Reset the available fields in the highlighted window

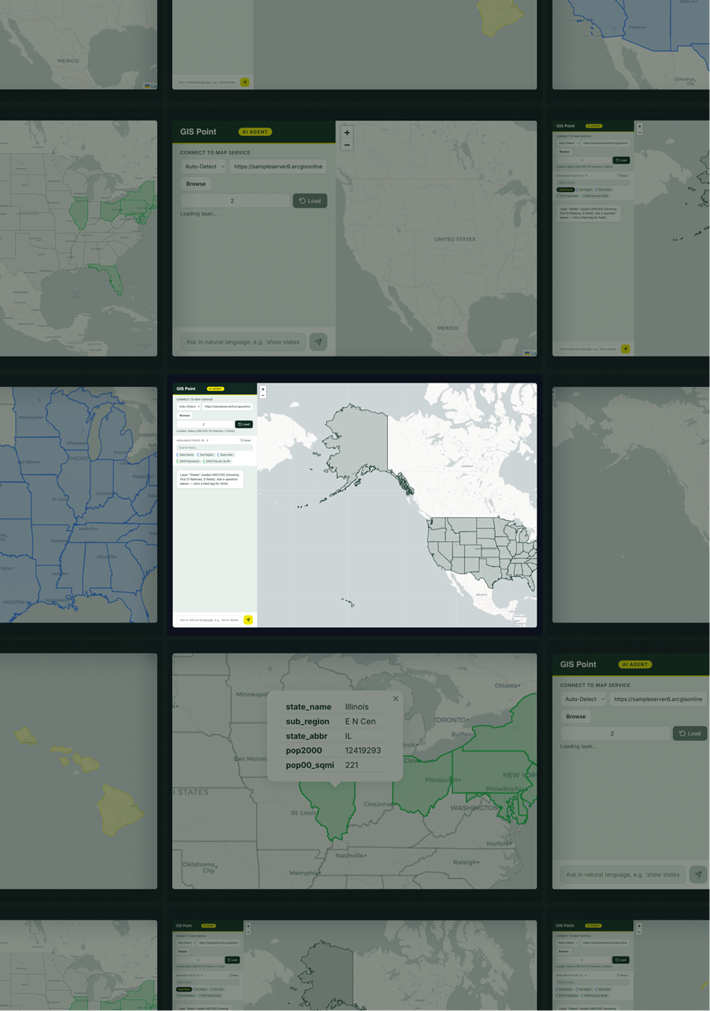coord(245,440)
